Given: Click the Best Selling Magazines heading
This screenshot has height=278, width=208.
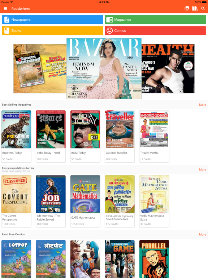Looking at the screenshot, I should [x=17, y=105].
